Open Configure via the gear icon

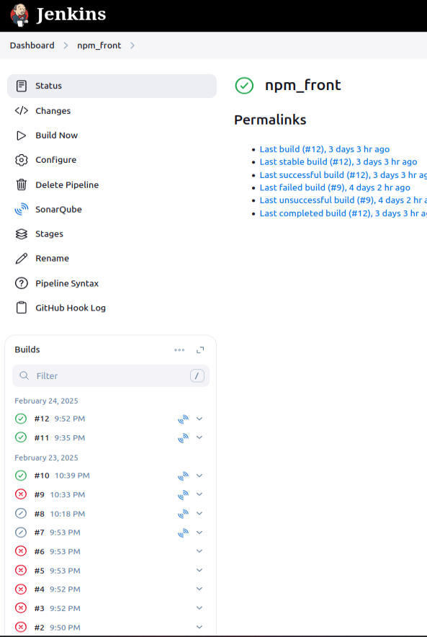(21, 160)
